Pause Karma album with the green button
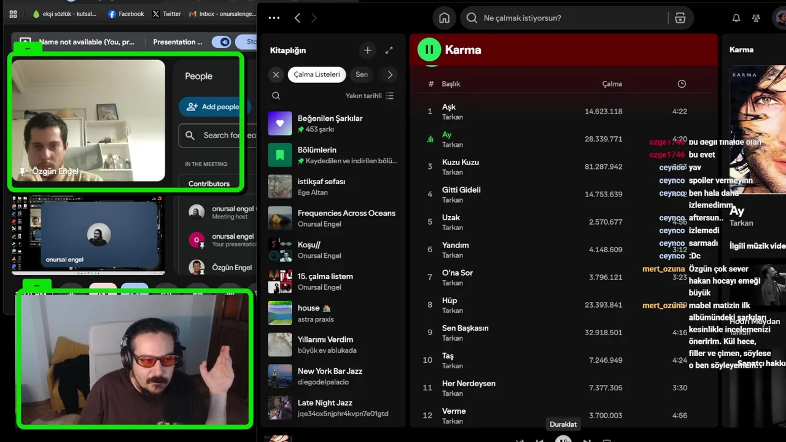 [429, 50]
